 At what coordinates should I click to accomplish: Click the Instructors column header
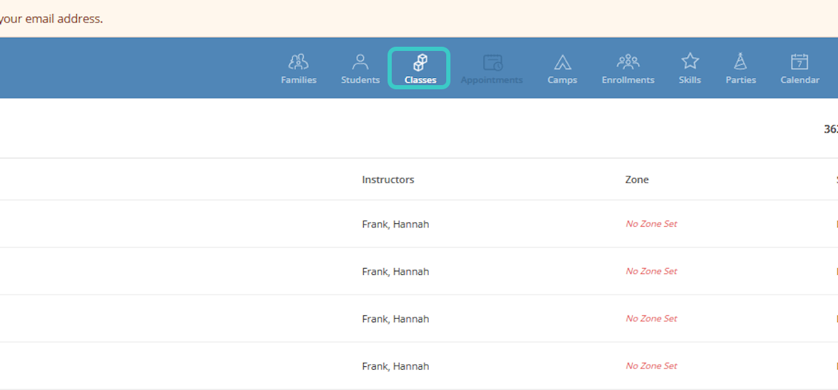tap(388, 180)
